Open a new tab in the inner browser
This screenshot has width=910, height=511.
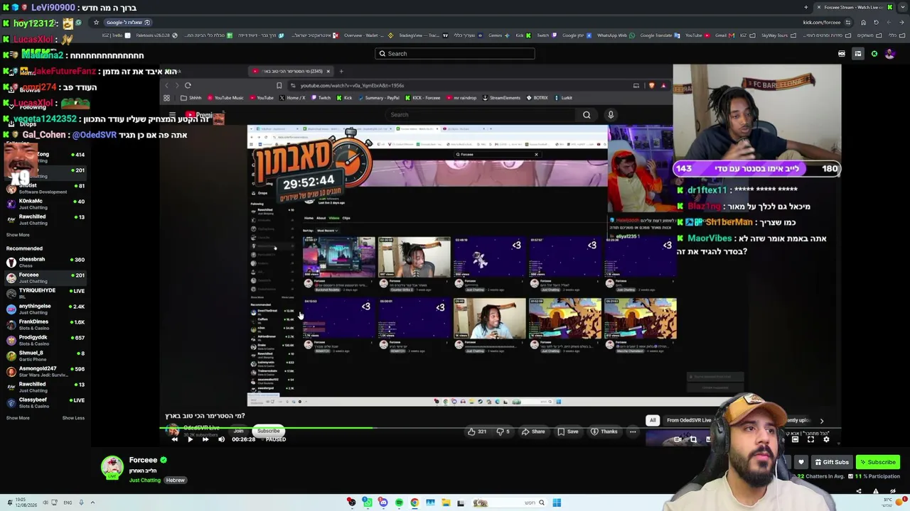[x=341, y=71]
